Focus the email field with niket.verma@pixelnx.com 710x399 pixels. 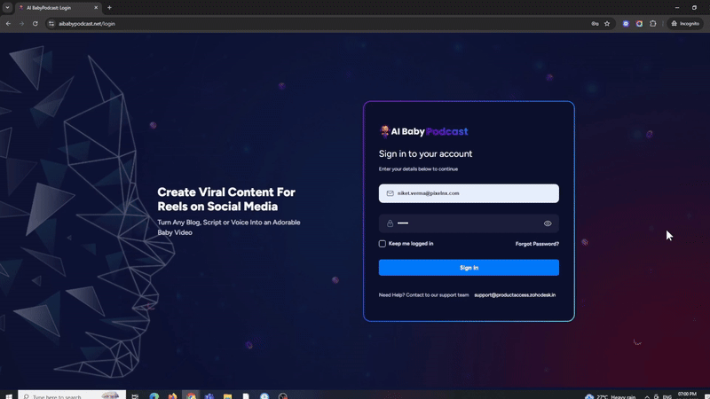click(469, 193)
